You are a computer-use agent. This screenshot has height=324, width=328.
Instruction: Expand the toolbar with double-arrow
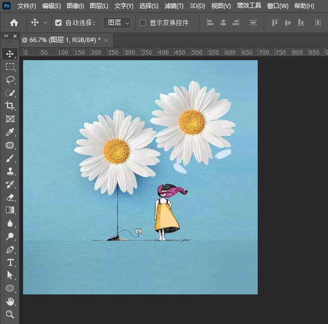click(6, 36)
